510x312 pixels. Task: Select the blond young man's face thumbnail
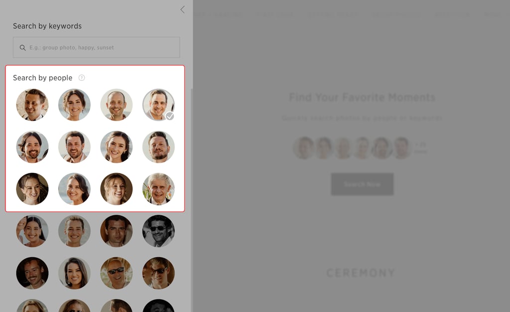tap(75, 231)
